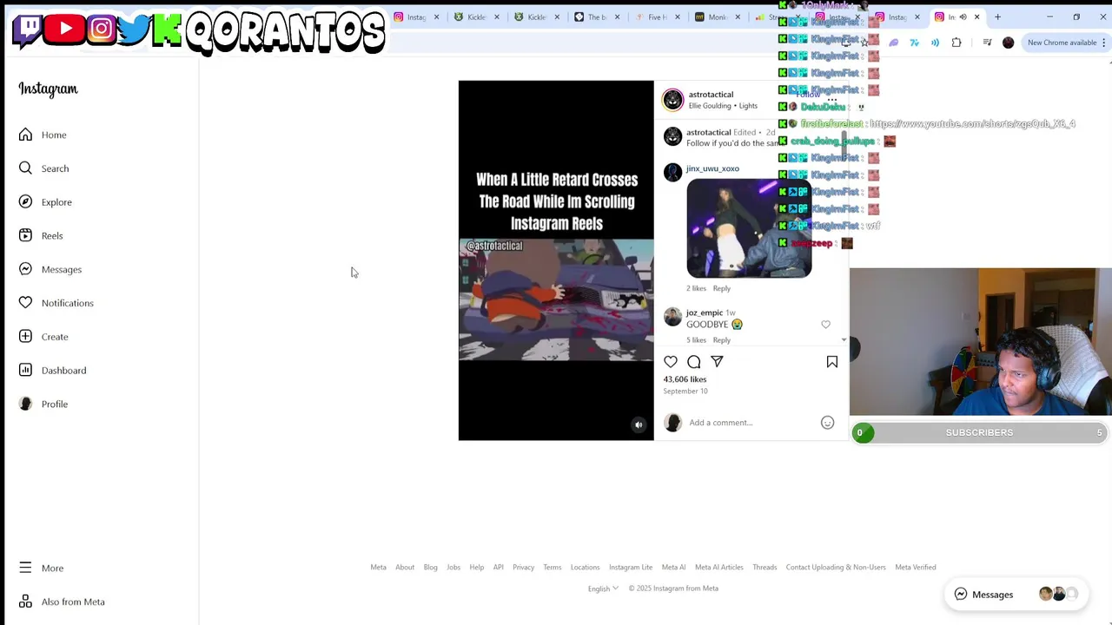The image size is (1112, 625).
Task: Click the Add a comment field
Action: [x=751, y=423]
